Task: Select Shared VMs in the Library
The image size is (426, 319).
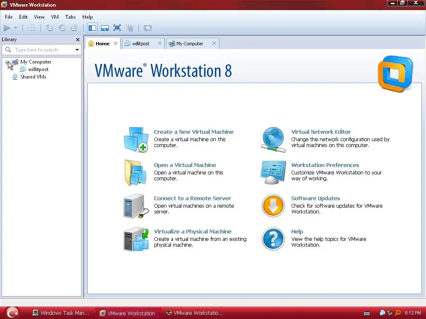Action: pyautogui.click(x=33, y=77)
